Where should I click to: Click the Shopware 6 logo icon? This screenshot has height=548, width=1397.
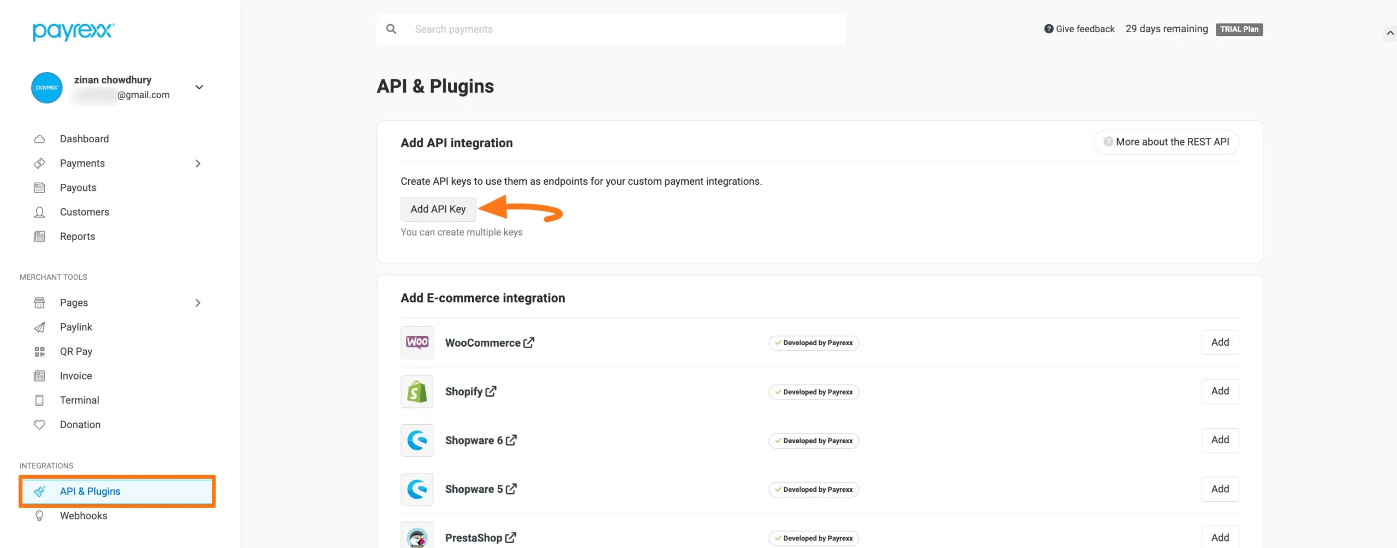[x=416, y=440]
